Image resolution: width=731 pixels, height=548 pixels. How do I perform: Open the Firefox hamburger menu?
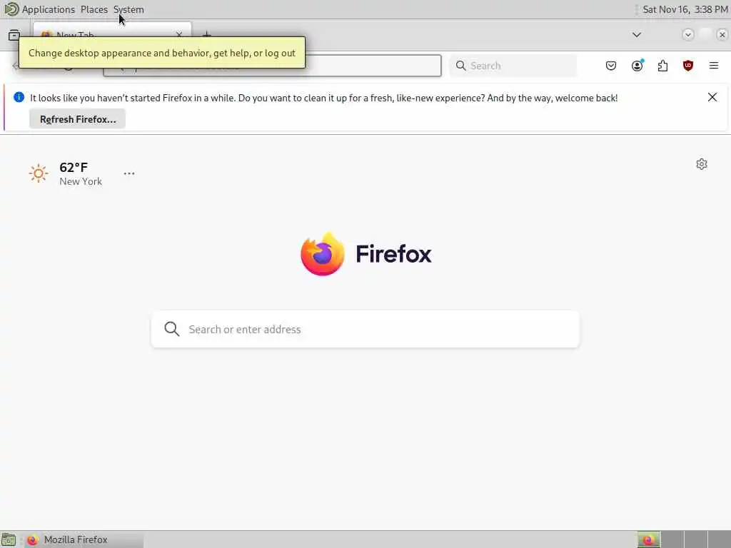713,66
